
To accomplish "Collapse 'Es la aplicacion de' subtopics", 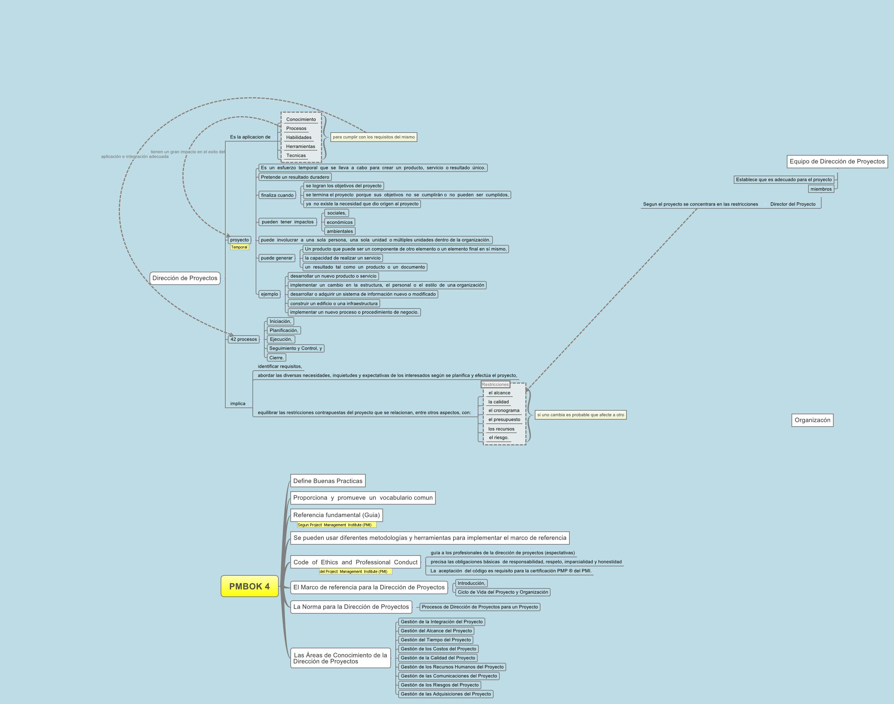I will [x=275, y=137].
